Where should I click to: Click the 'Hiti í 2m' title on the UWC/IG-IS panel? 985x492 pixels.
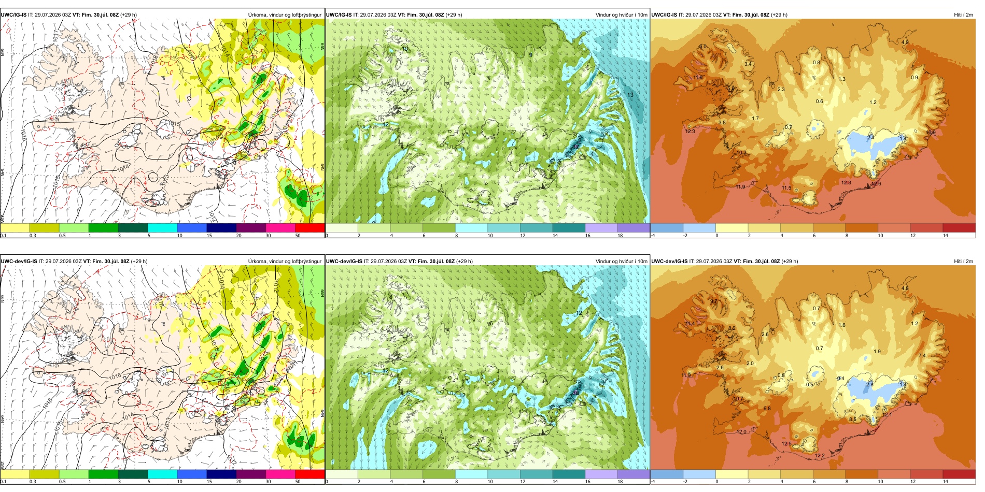pos(963,15)
